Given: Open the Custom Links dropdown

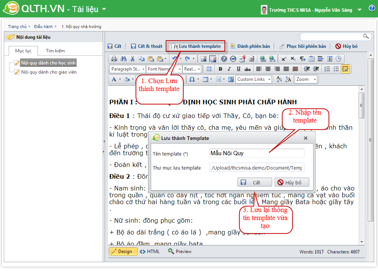Looking at the screenshot, I should pyautogui.click(x=254, y=79).
